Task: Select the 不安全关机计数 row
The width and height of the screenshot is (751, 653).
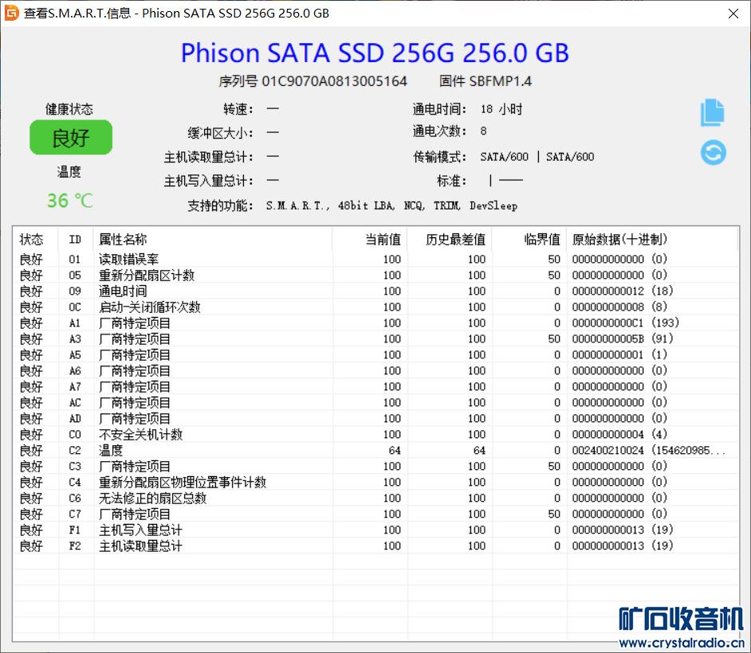Action: [x=375, y=434]
